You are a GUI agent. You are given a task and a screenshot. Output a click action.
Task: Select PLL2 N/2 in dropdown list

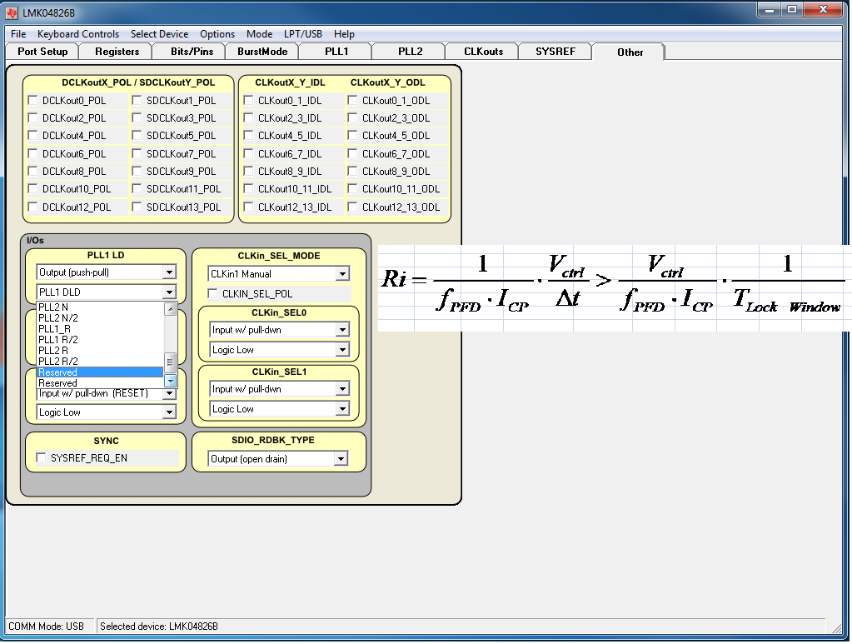pyautogui.click(x=100, y=318)
